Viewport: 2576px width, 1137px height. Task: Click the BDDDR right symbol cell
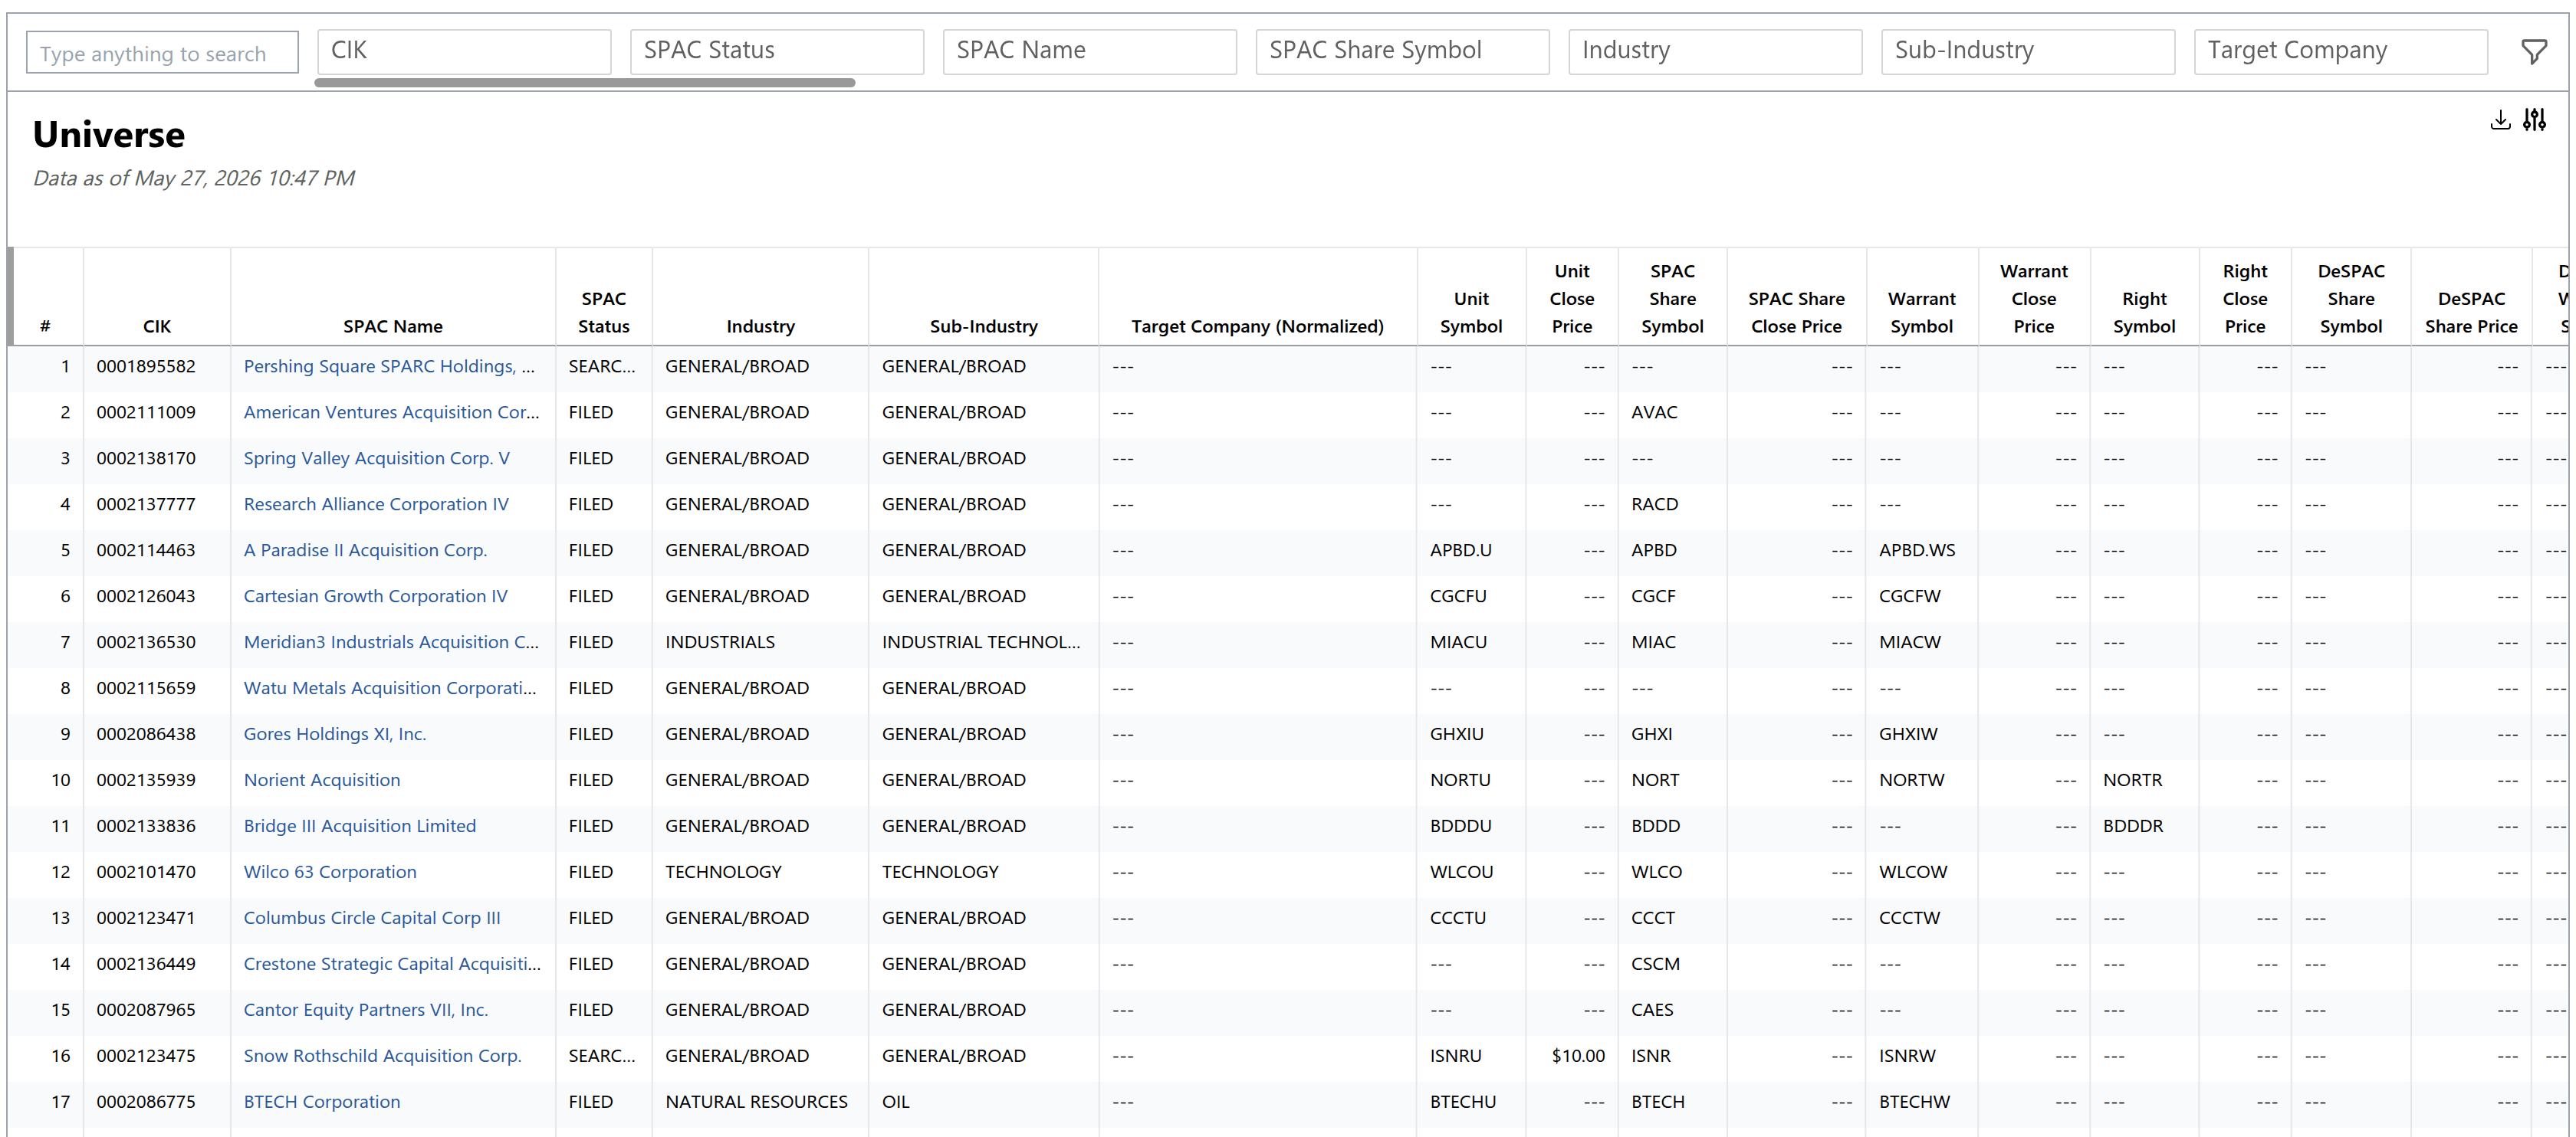2132,826
